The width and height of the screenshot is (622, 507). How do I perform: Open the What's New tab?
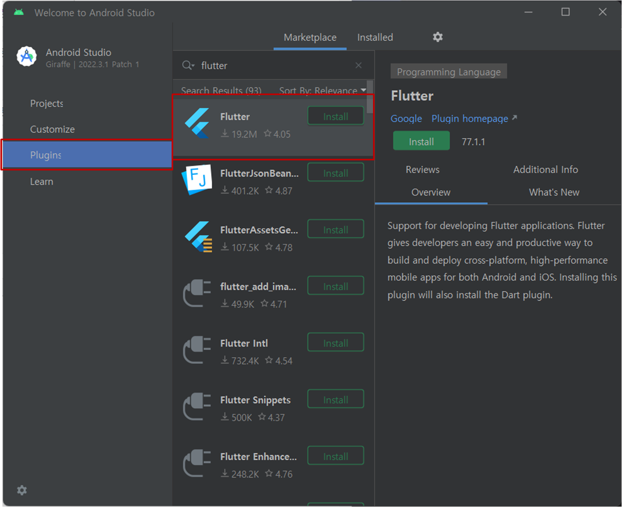pos(554,192)
